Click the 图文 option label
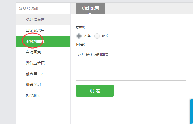Image resolution: width=193 pixels, height=124 pixels. pyautogui.click(x=105, y=36)
